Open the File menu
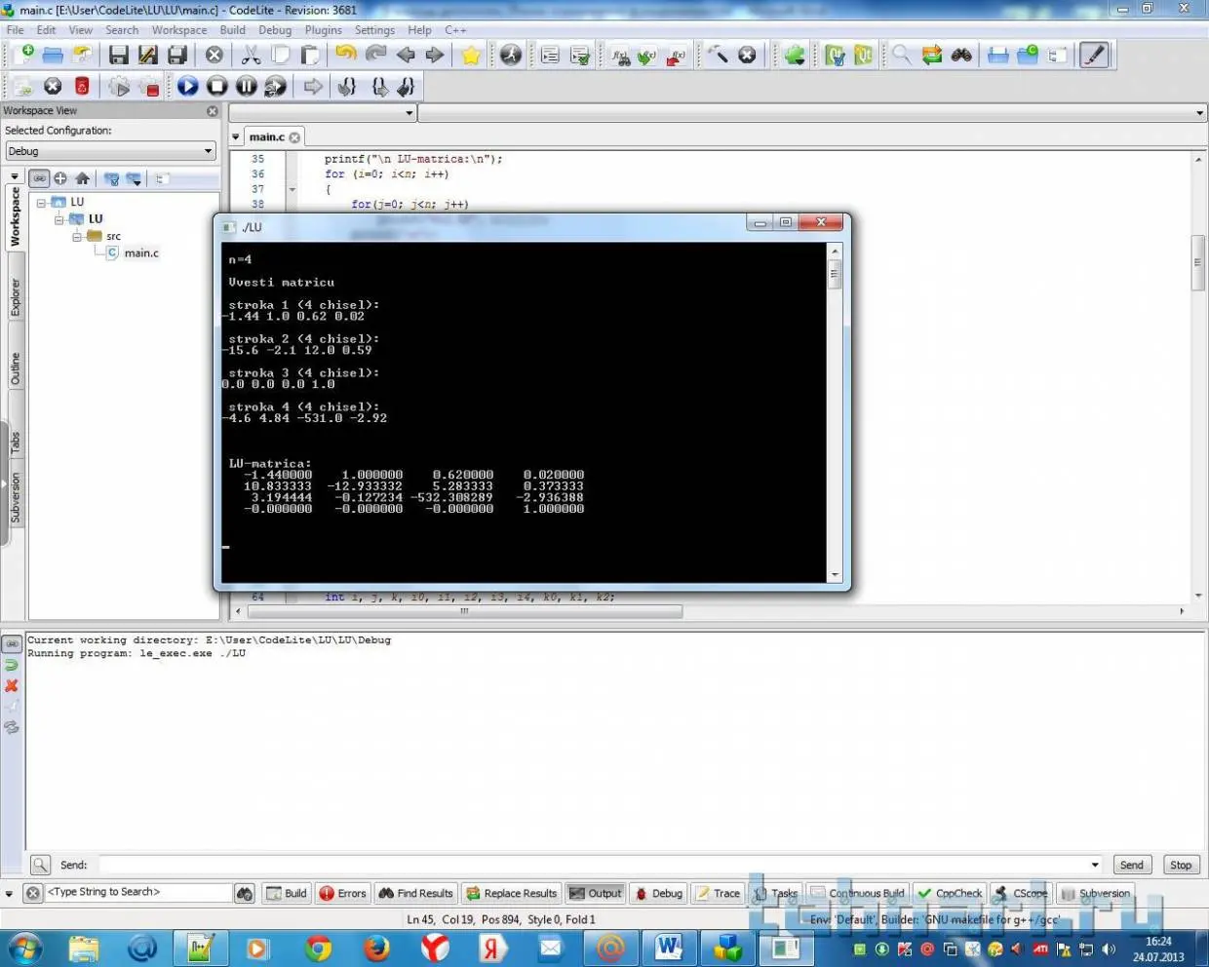This screenshot has height=967, width=1209. click(x=16, y=30)
